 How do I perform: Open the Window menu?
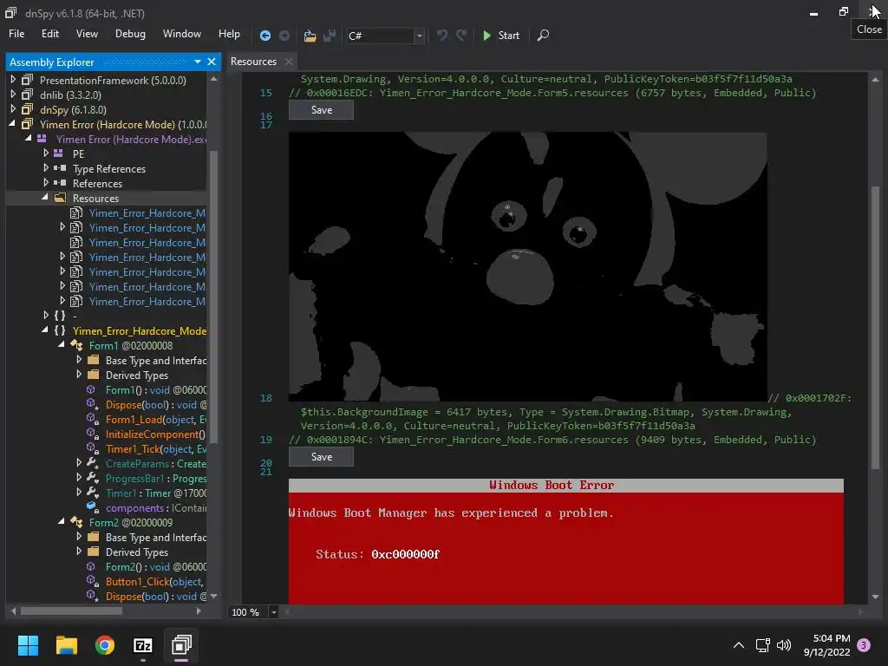coord(182,34)
